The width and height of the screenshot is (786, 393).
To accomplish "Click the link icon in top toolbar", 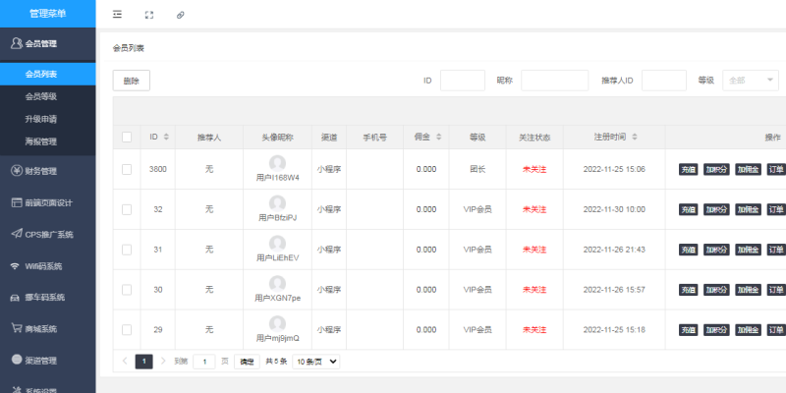I will [x=180, y=15].
